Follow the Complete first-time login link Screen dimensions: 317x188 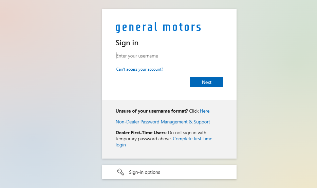[192, 139]
